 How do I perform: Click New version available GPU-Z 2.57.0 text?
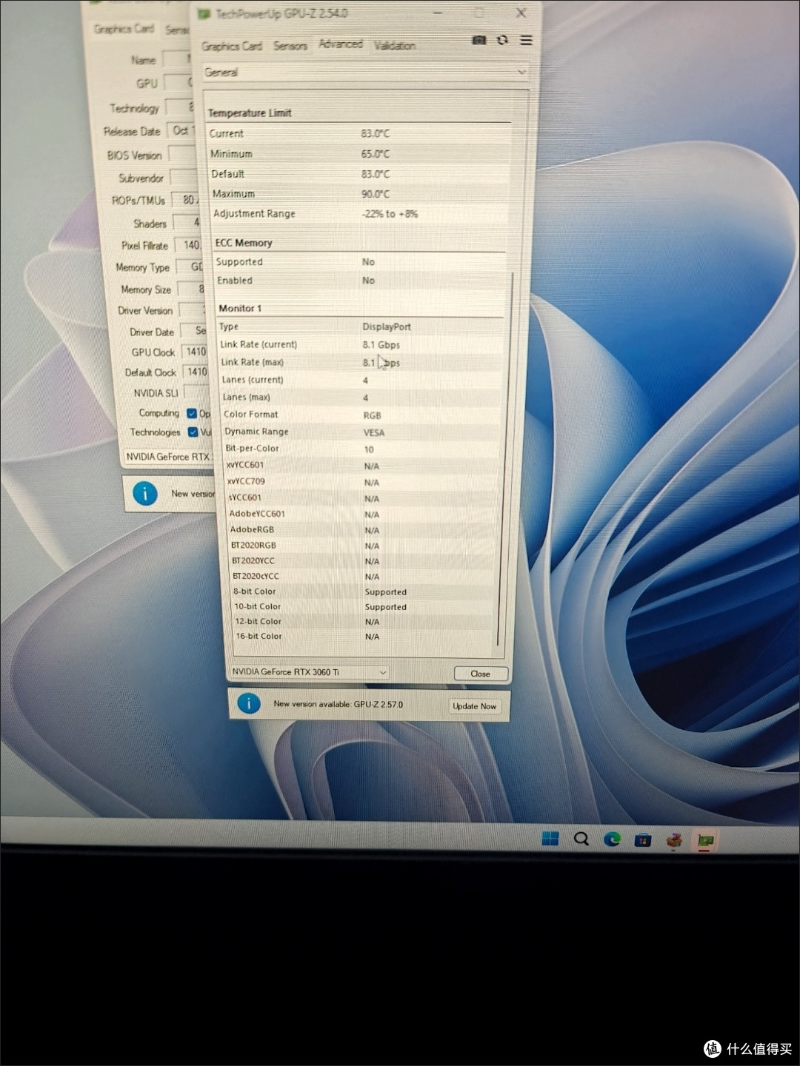coord(338,704)
